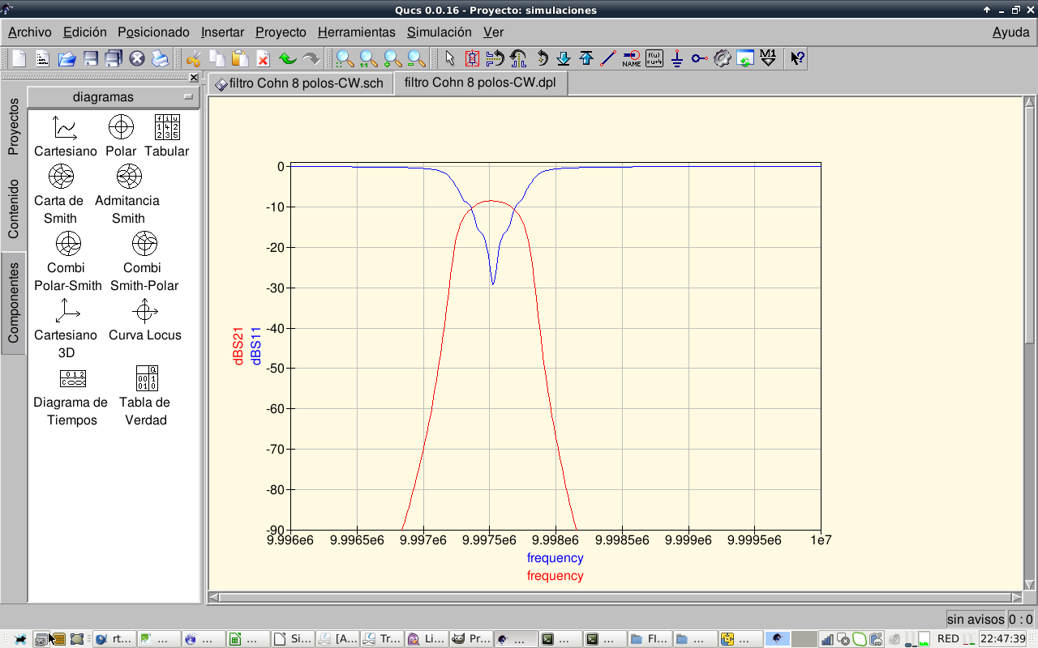Choose the Wire Label NAME tool
This screenshot has width=1038, height=648.
click(631, 58)
